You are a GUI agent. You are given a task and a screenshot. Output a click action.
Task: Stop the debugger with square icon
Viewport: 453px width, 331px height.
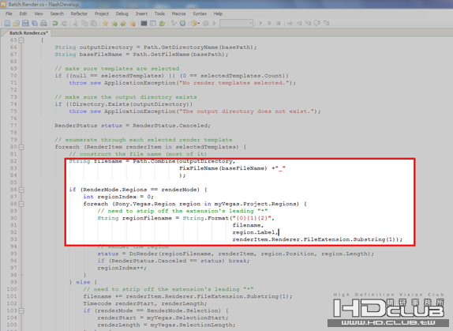(279, 23)
